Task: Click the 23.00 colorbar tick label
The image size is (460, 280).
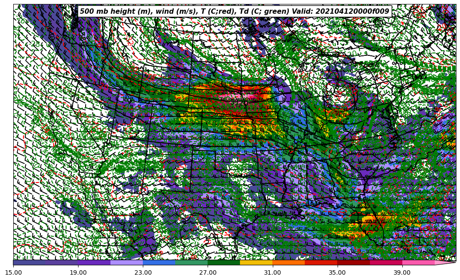Action: point(143,272)
